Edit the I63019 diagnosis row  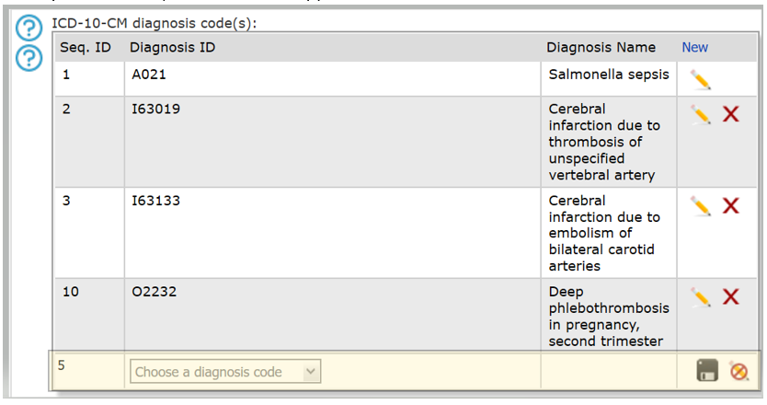(701, 114)
